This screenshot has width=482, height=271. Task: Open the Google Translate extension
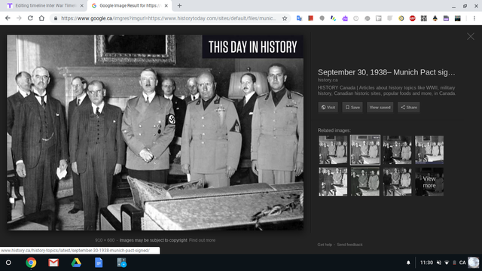(x=299, y=18)
